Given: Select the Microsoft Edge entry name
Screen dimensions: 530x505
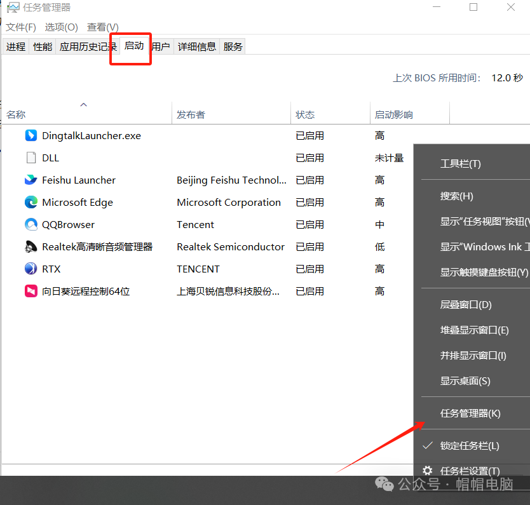Looking at the screenshot, I should (78, 203).
